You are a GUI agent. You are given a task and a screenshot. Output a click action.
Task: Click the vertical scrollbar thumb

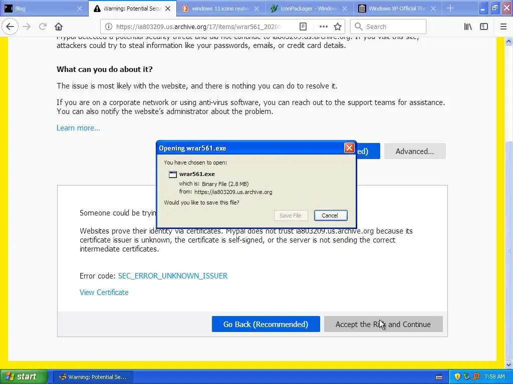click(509, 250)
